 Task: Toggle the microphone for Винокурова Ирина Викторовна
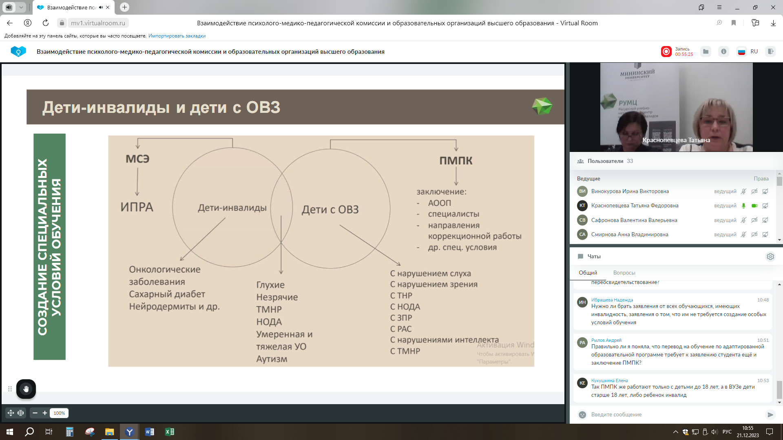(743, 191)
